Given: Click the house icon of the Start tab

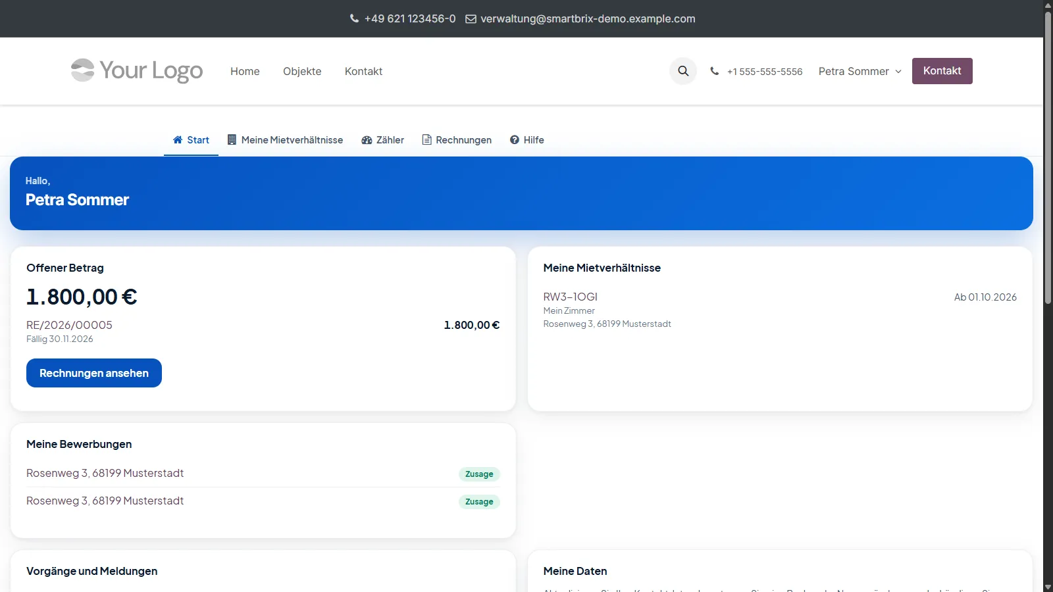Looking at the screenshot, I should click(x=178, y=139).
